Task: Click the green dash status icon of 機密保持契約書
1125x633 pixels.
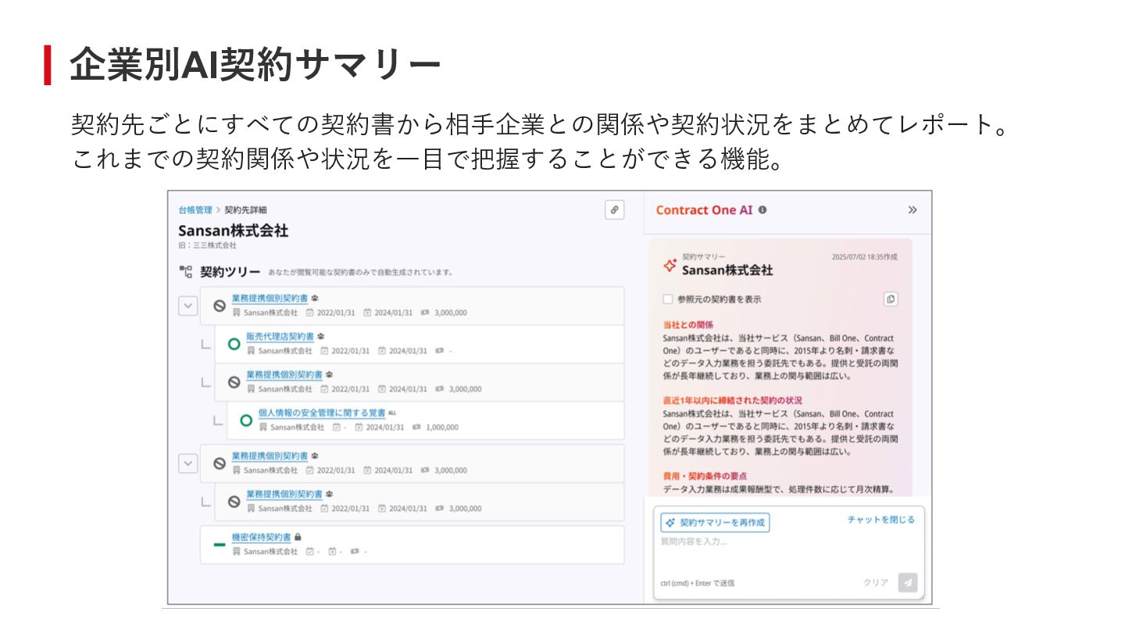Action: 220,545
